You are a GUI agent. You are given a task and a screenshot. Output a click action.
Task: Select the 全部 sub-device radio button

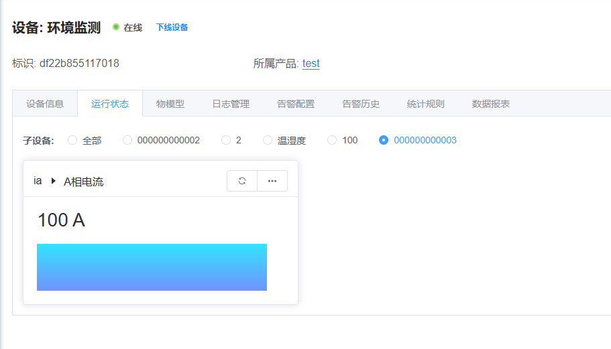coord(72,140)
